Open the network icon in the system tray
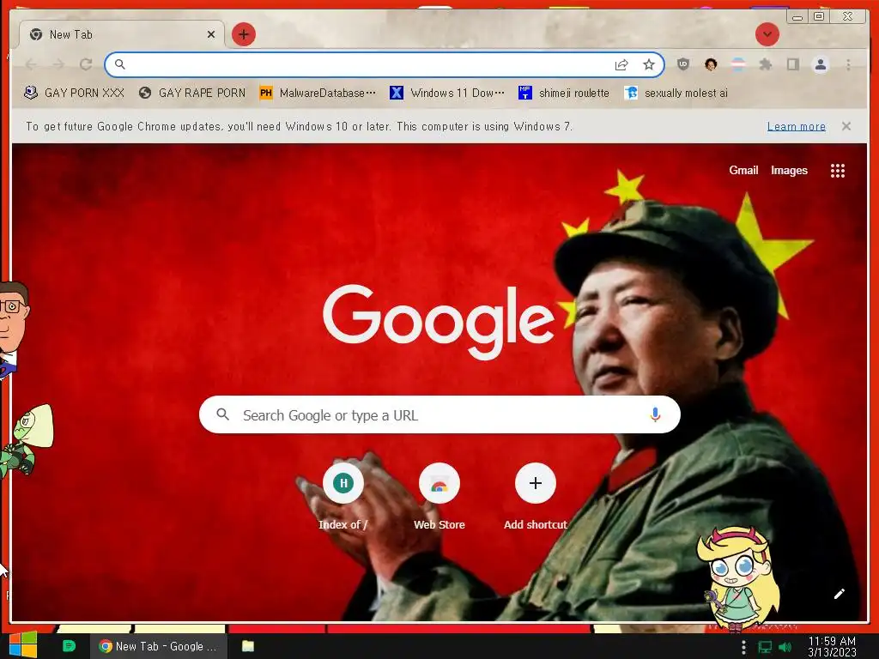 [x=765, y=647]
